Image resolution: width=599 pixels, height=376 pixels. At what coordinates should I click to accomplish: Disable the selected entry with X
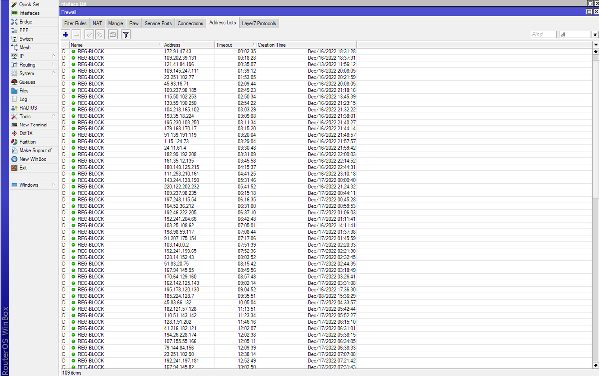point(99,34)
